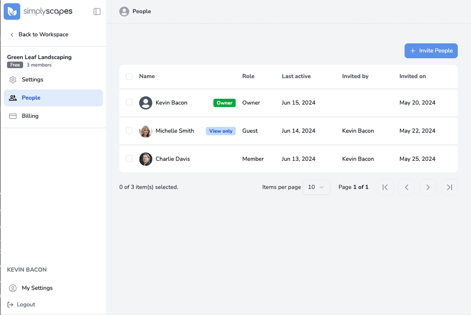Open Billing in the sidebar
This screenshot has width=471, height=315.
[x=30, y=116]
